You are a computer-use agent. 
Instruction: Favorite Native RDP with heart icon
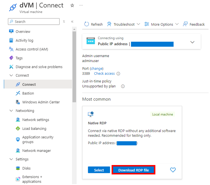tap(173, 170)
